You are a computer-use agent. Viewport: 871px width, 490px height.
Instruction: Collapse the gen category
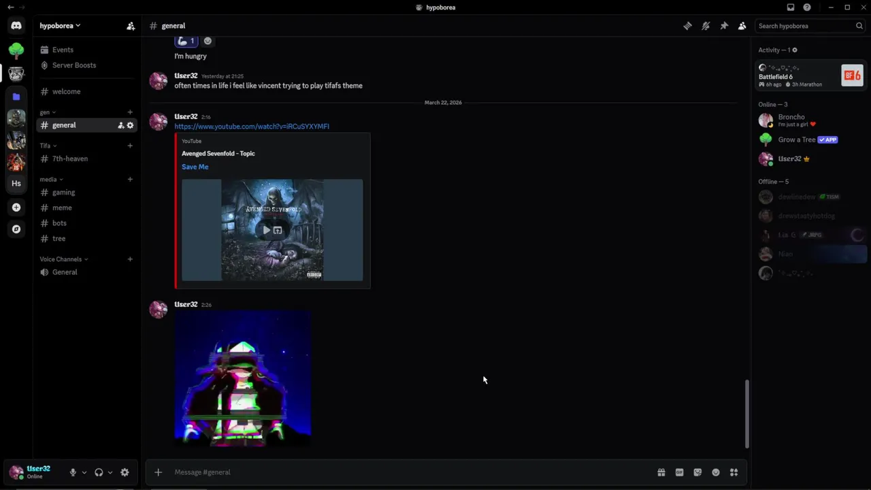48,112
